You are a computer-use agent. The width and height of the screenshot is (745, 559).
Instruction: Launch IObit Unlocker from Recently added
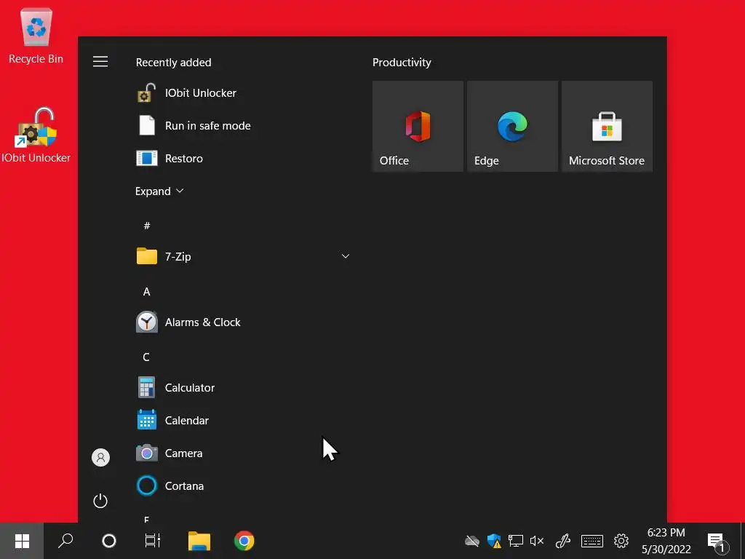[243, 93]
